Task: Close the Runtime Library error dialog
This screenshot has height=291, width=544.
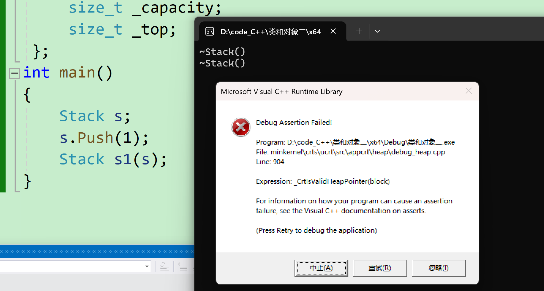Action: click(468, 91)
